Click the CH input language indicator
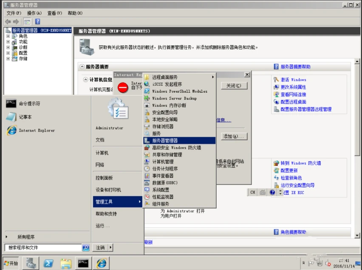 click(x=252, y=192)
